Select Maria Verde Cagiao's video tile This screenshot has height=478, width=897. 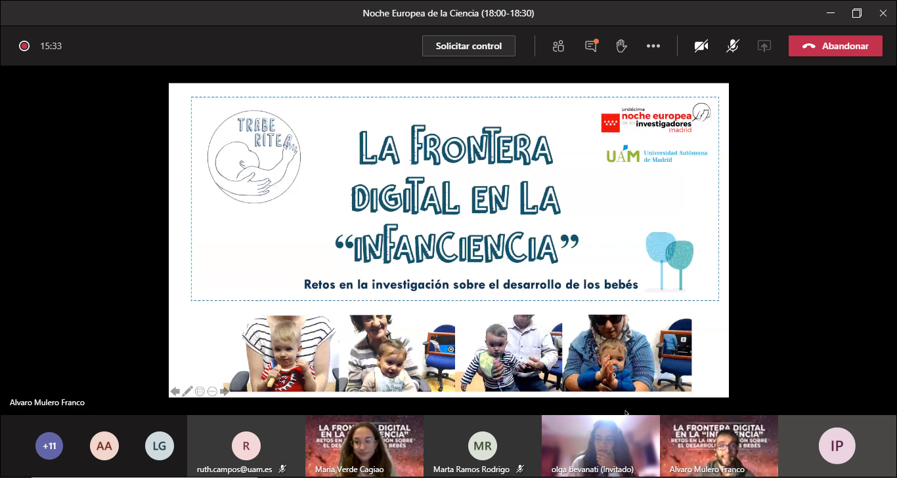[x=364, y=445]
